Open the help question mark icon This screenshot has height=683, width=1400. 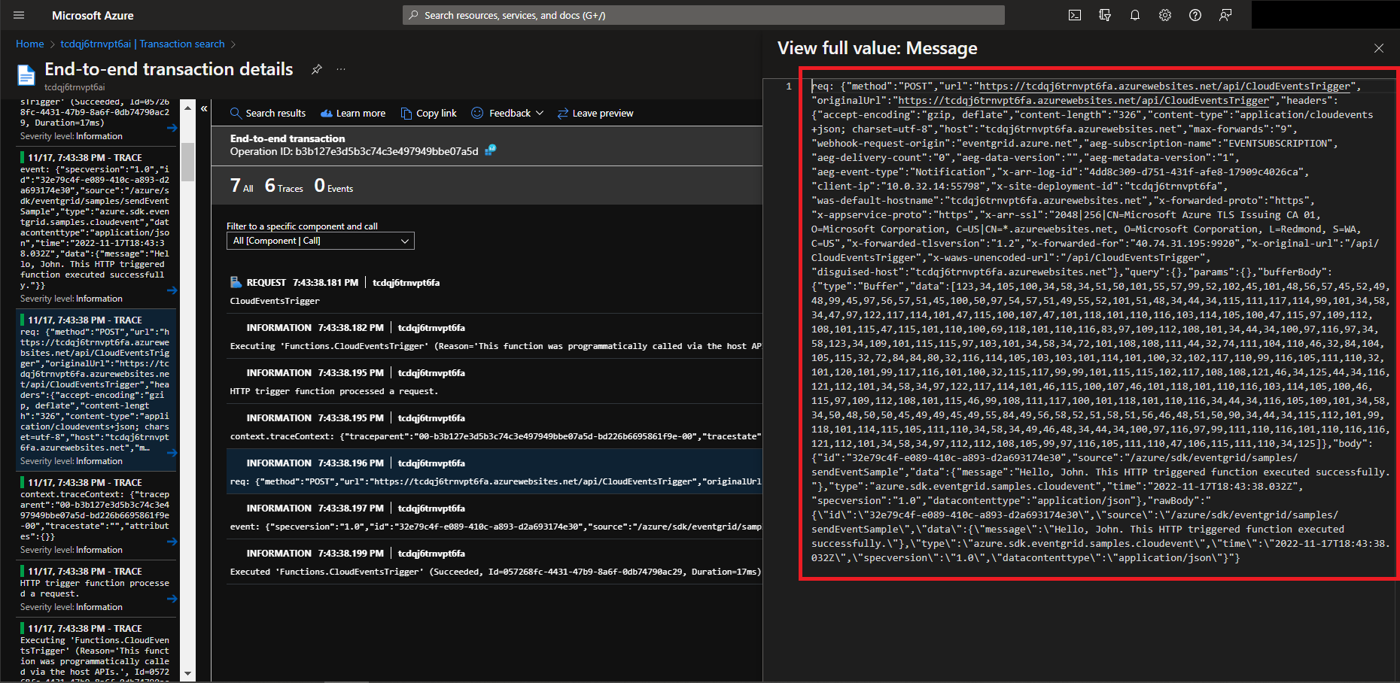1195,15
